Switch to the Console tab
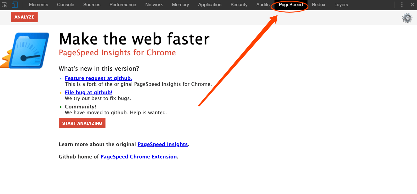 [66, 5]
